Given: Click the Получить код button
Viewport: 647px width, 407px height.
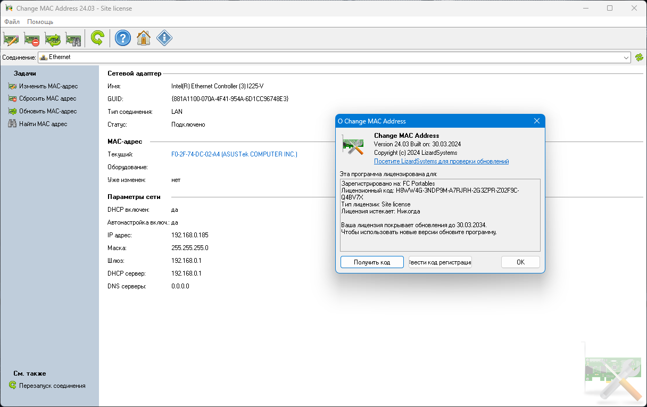Looking at the screenshot, I should click(372, 262).
